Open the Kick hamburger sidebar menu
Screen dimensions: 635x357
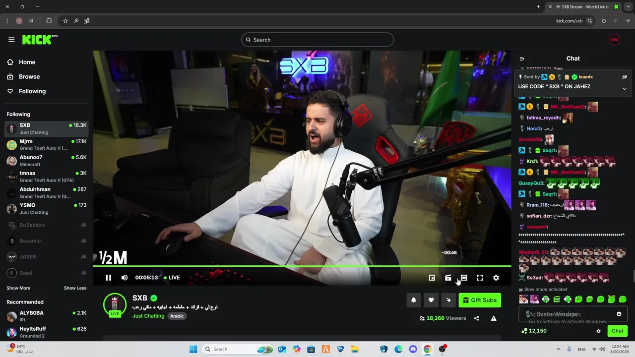[x=11, y=40]
